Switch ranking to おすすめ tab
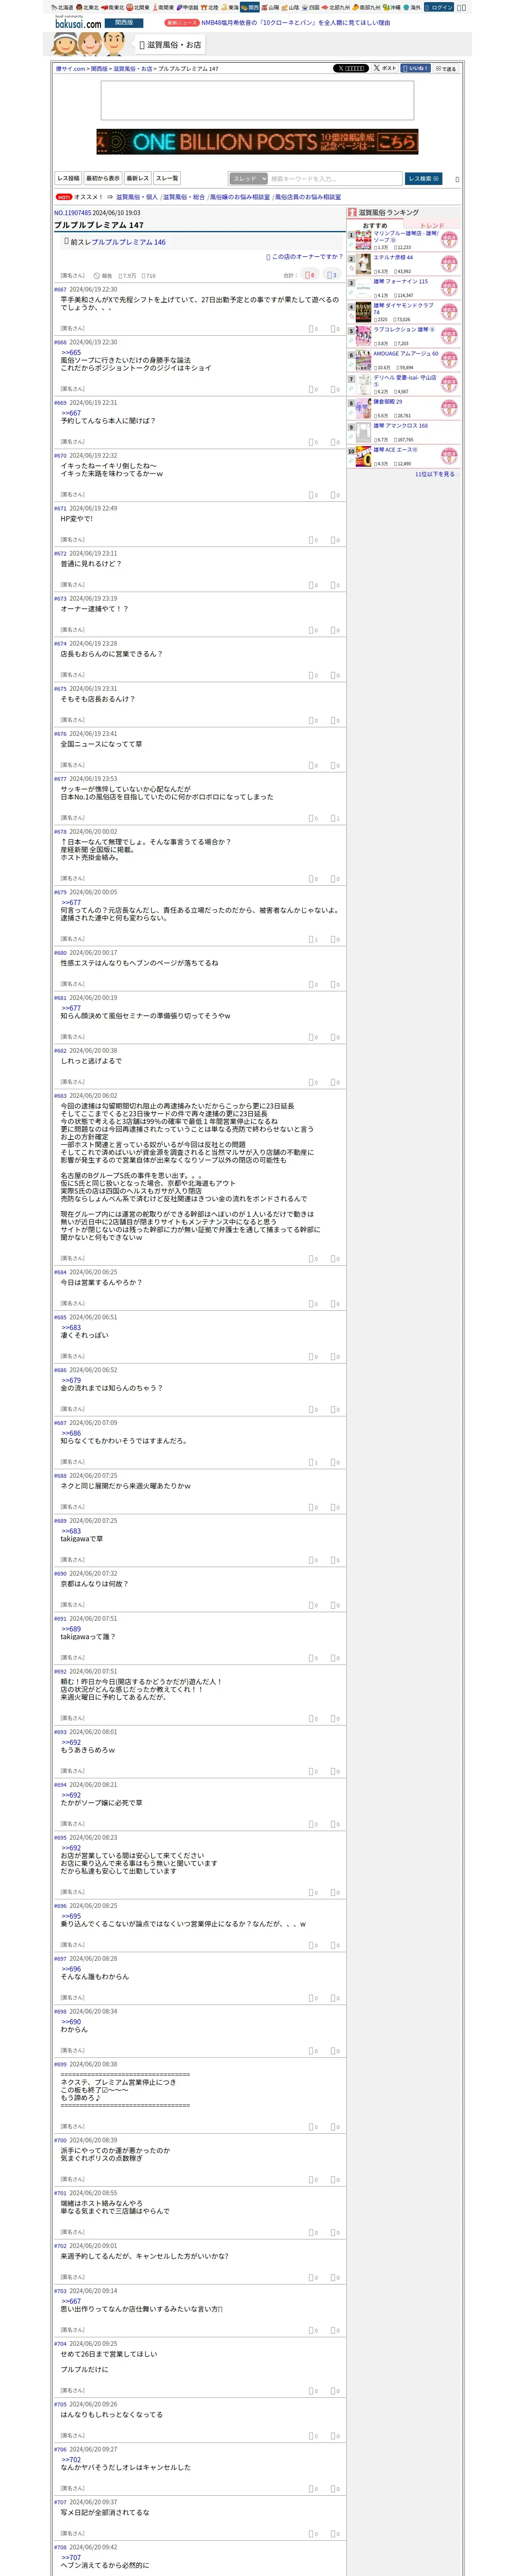Viewport: 515px width, 2576px height. pyautogui.click(x=375, y=226)
